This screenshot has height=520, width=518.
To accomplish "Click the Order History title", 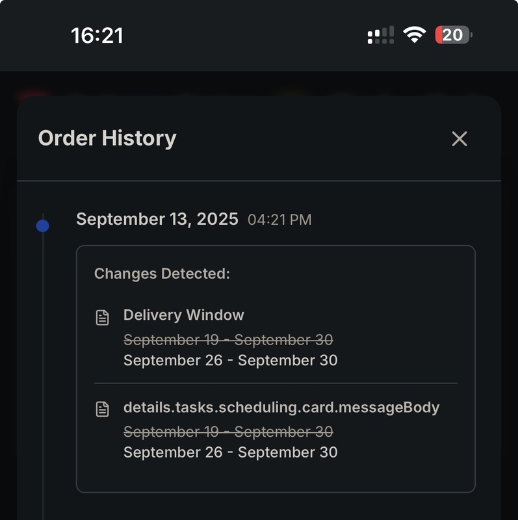I will (x=107, y=138).
